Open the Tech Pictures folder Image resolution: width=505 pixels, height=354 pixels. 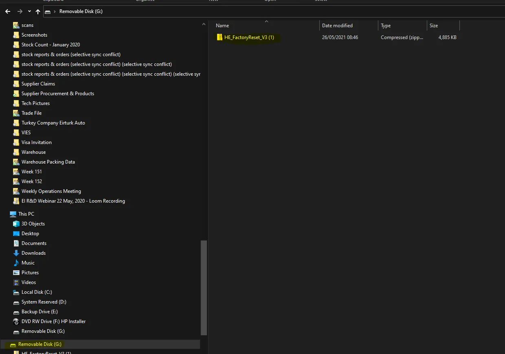pos(35,103)
